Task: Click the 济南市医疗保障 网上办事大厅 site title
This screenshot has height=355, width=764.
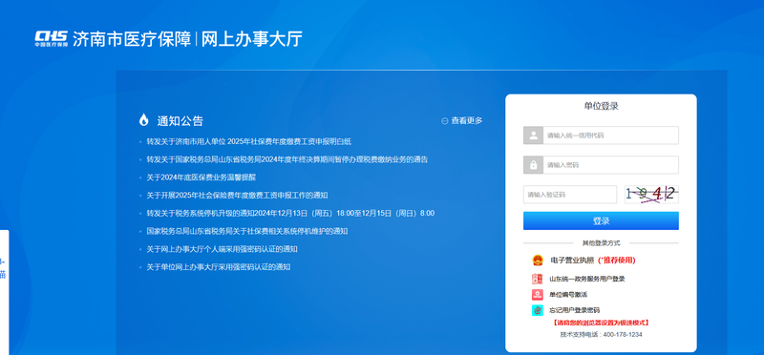Action: click(x=187, y=38)
